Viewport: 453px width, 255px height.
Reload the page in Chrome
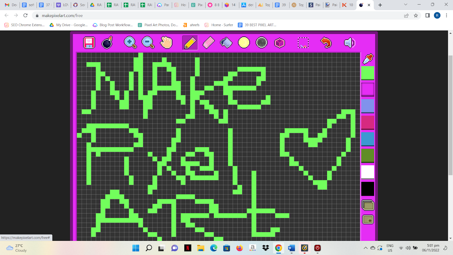(x=25, y=16)
